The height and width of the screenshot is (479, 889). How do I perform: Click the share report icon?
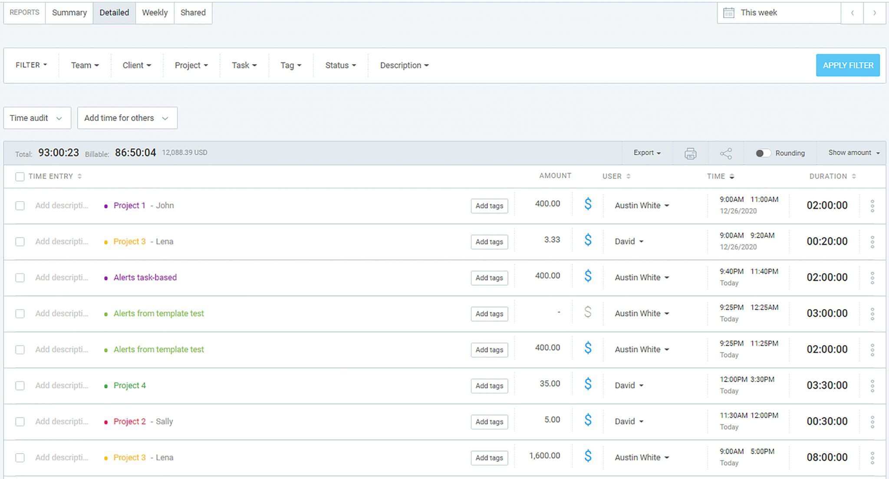pos(726,153)
